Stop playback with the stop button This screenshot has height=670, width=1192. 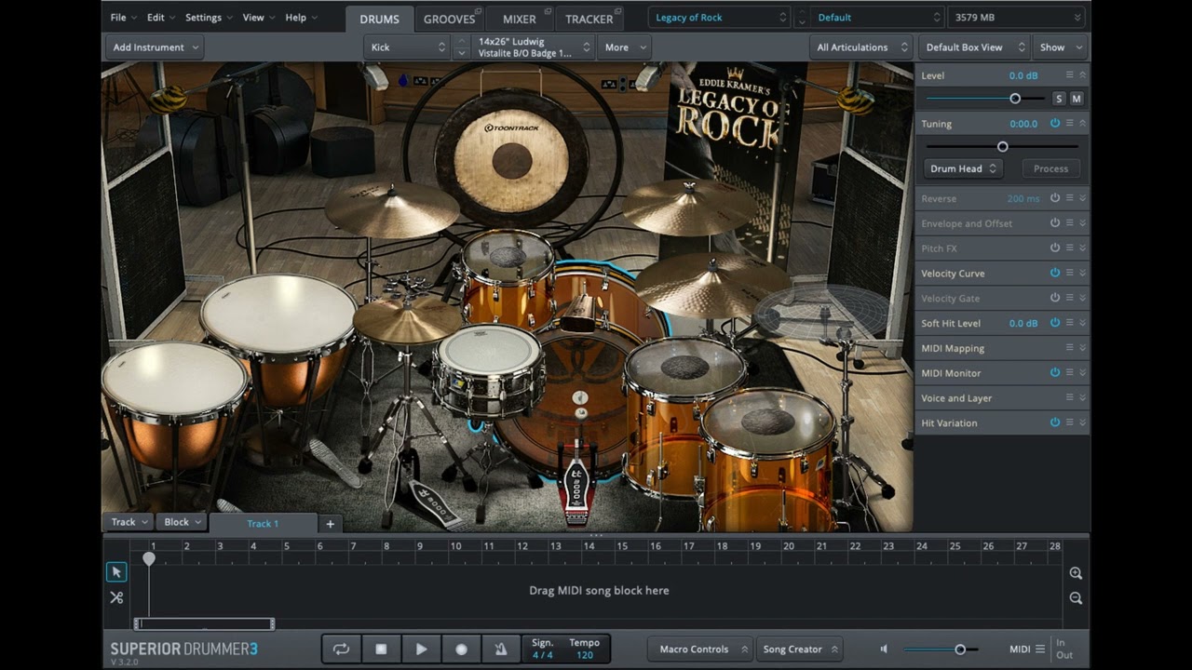381,650
